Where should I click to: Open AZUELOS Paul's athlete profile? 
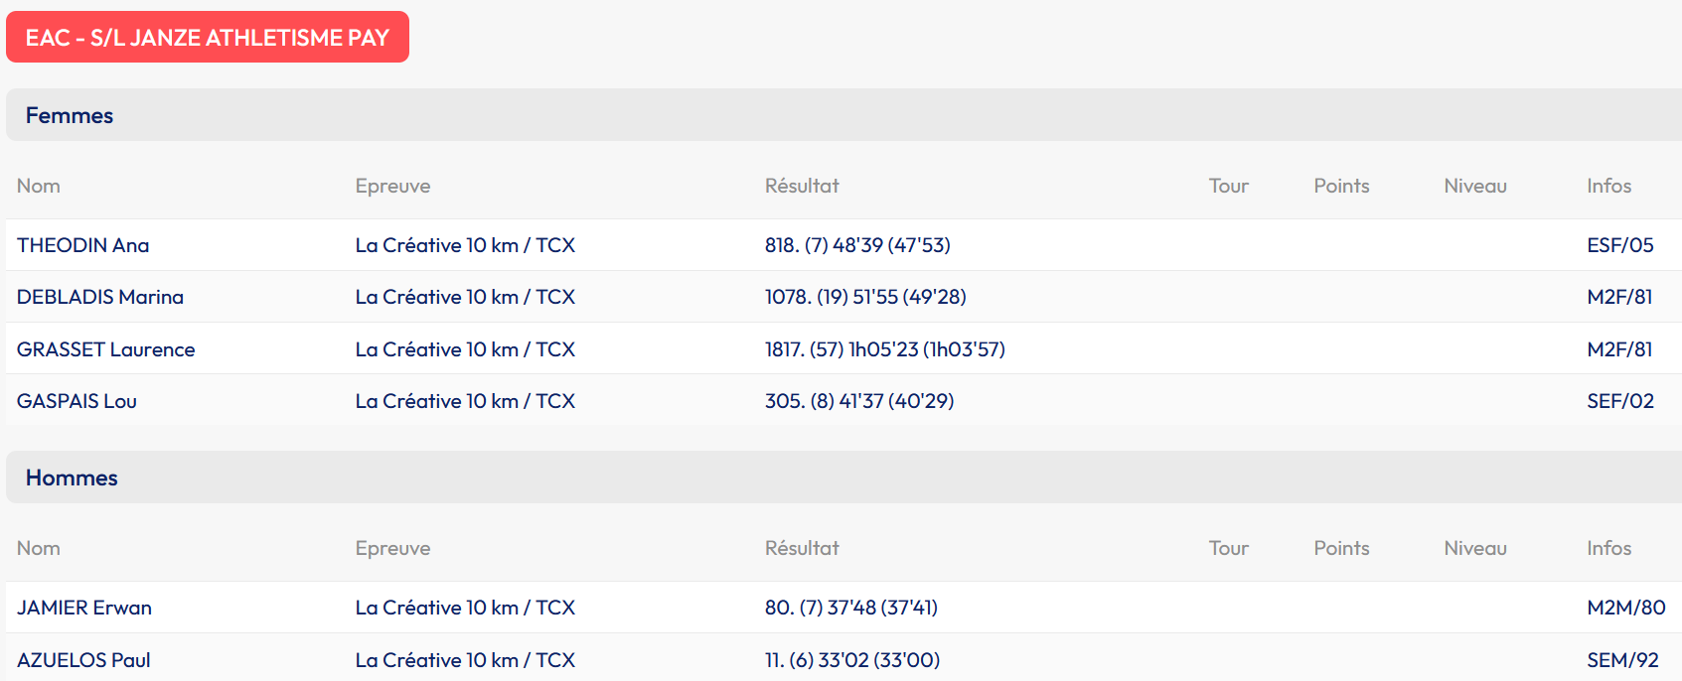[x=84, y=660]
